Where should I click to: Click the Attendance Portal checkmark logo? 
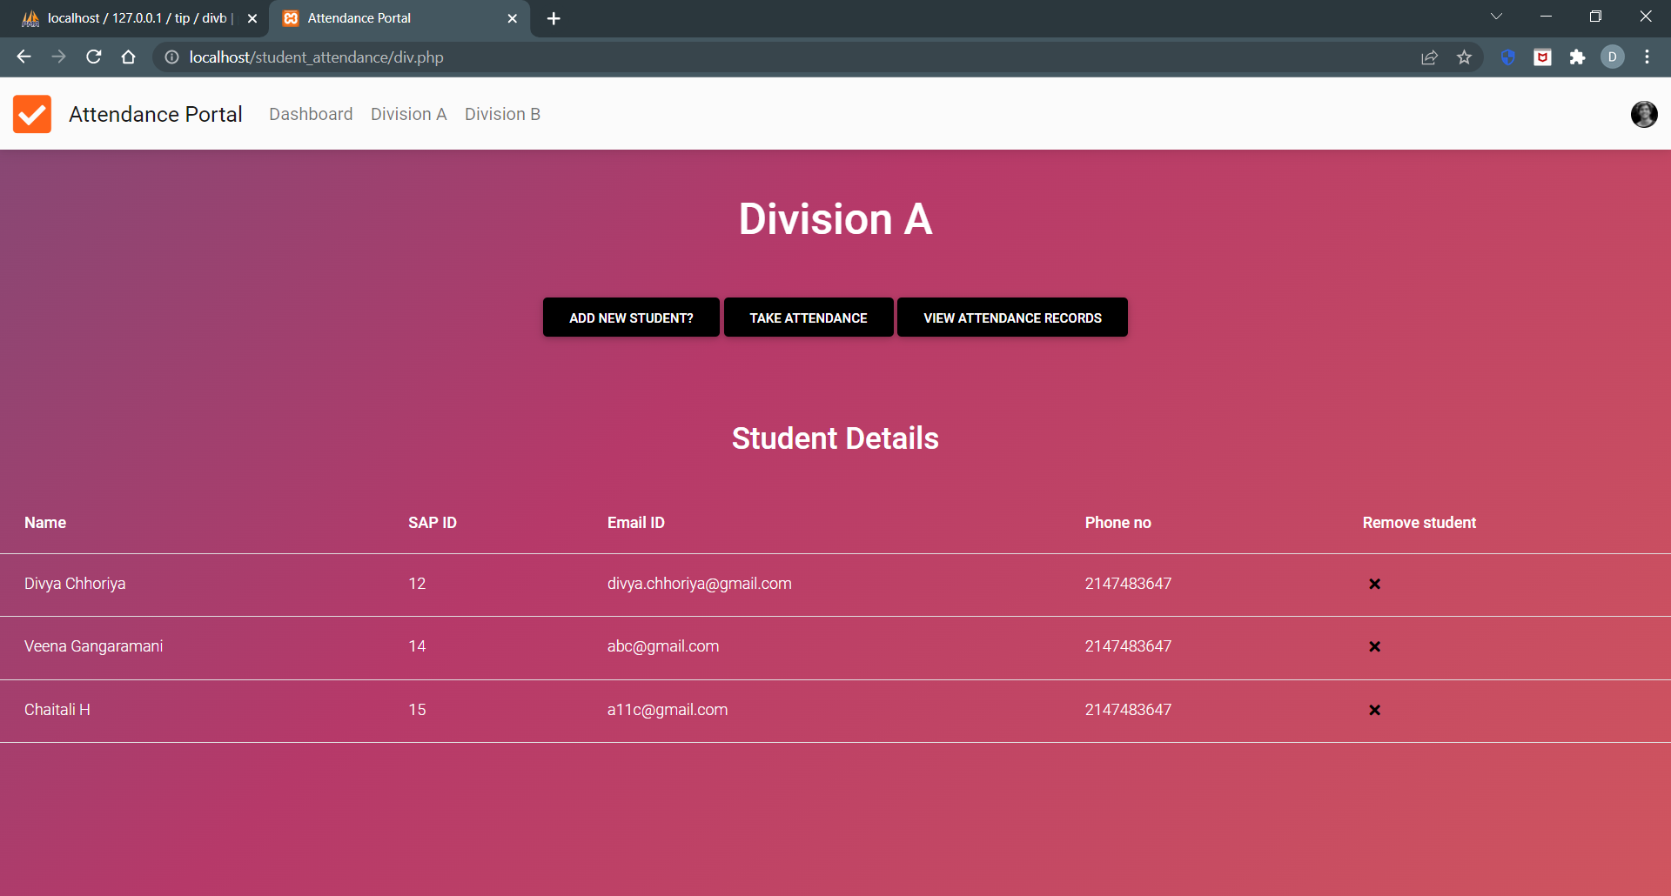pos(31,114)
